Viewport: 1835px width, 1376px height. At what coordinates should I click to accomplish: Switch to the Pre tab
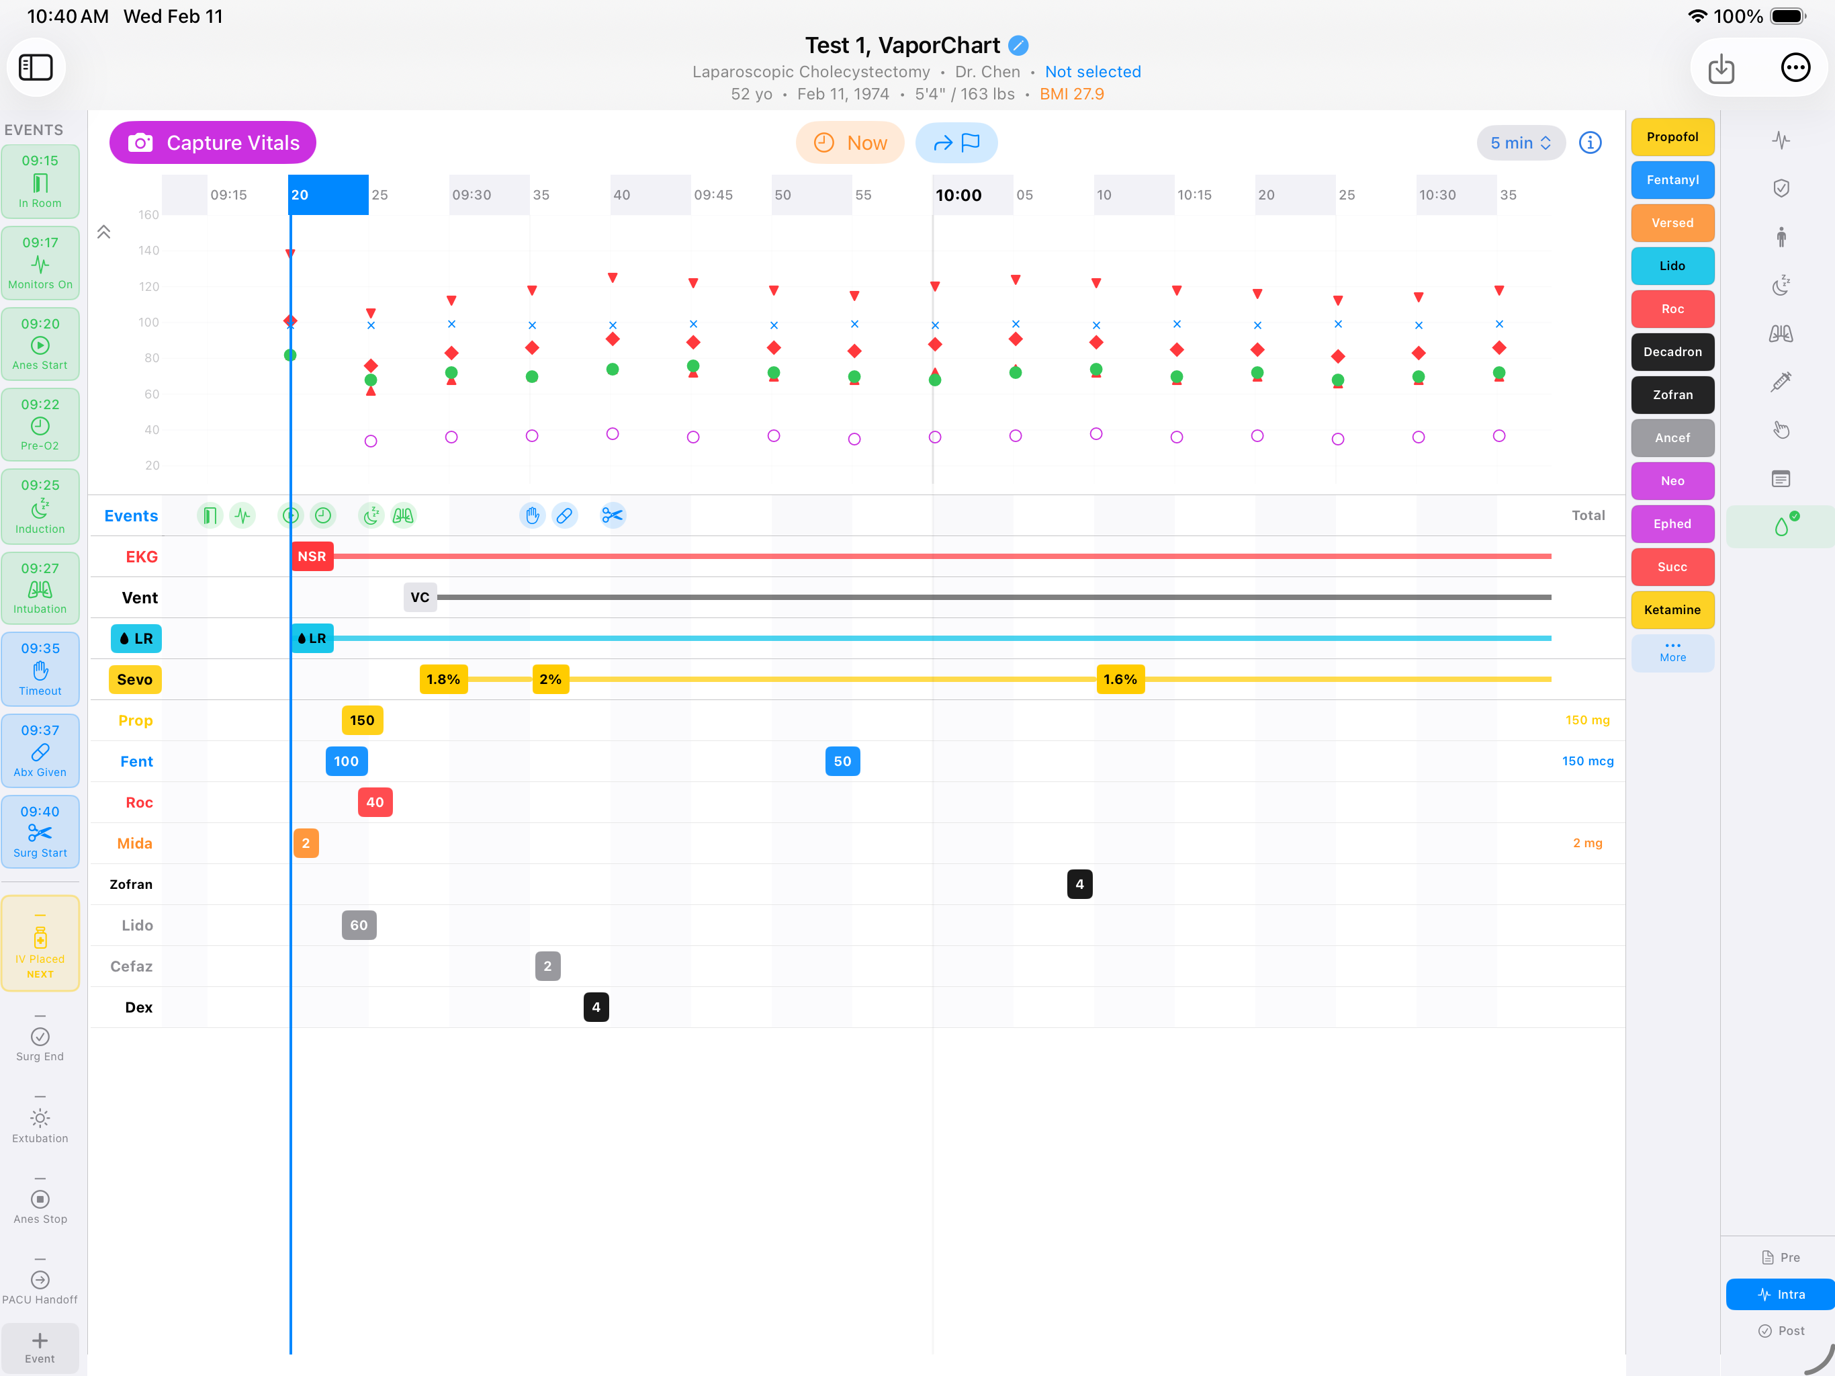[x=1780, y=1256]
